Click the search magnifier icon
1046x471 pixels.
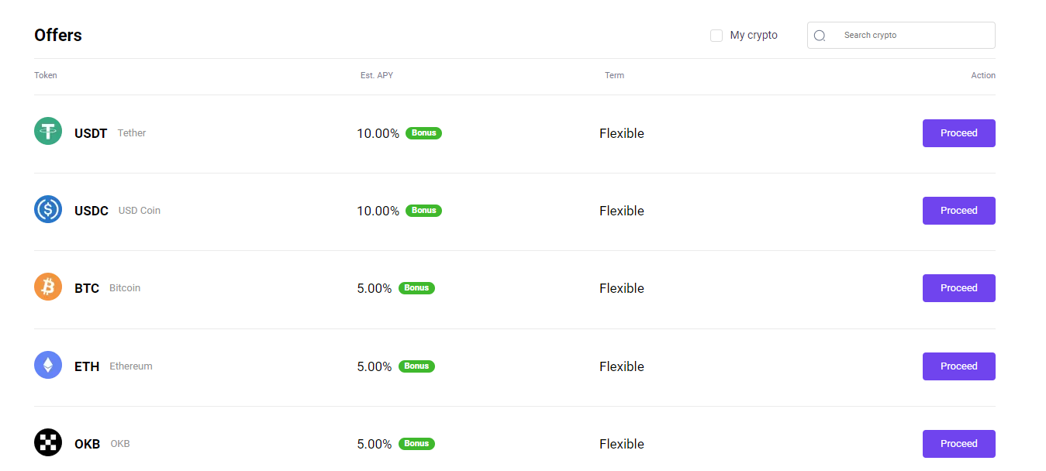click(x=820, y=36)
